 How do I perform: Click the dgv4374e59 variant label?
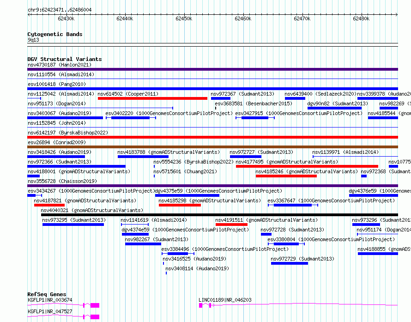click(185, 230)
